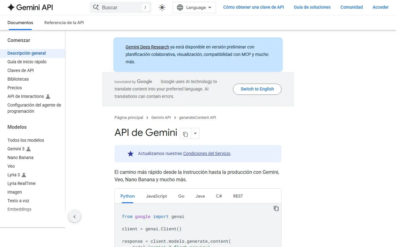This screenshot has width=396, height=247.
Task: Switch to Referencia de la API tab
Action: tap(64, 23)
